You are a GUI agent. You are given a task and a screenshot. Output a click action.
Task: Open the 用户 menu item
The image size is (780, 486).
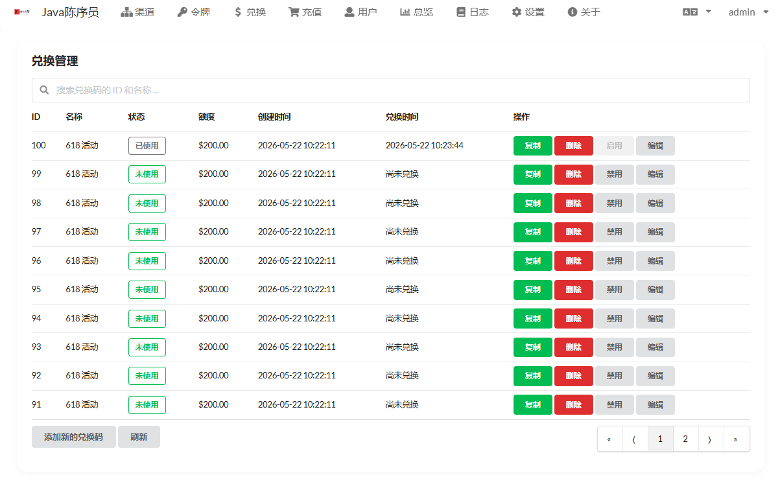pyautogui.click(x=360, y=12)
